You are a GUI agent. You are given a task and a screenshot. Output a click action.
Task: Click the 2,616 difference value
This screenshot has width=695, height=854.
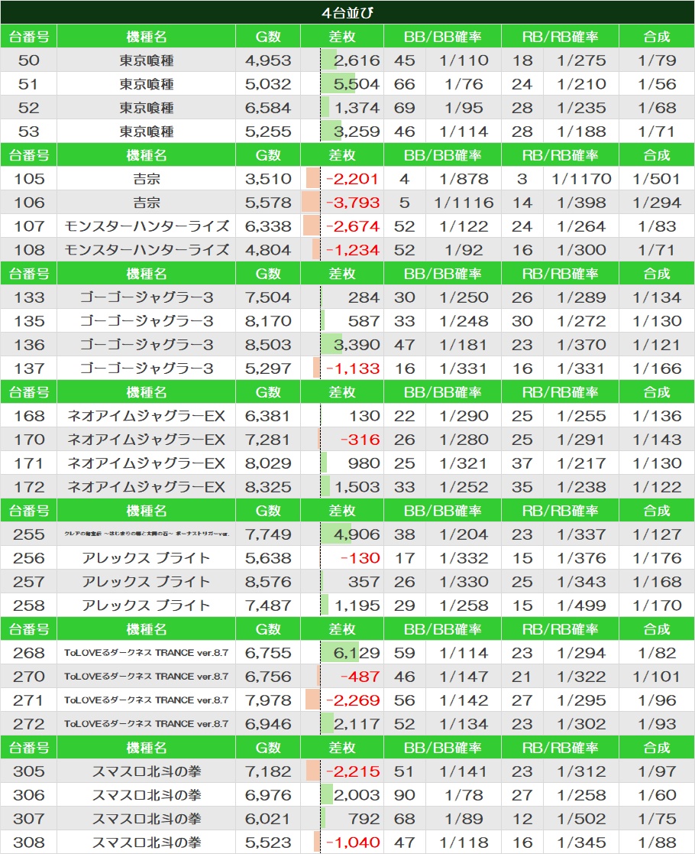356,60
